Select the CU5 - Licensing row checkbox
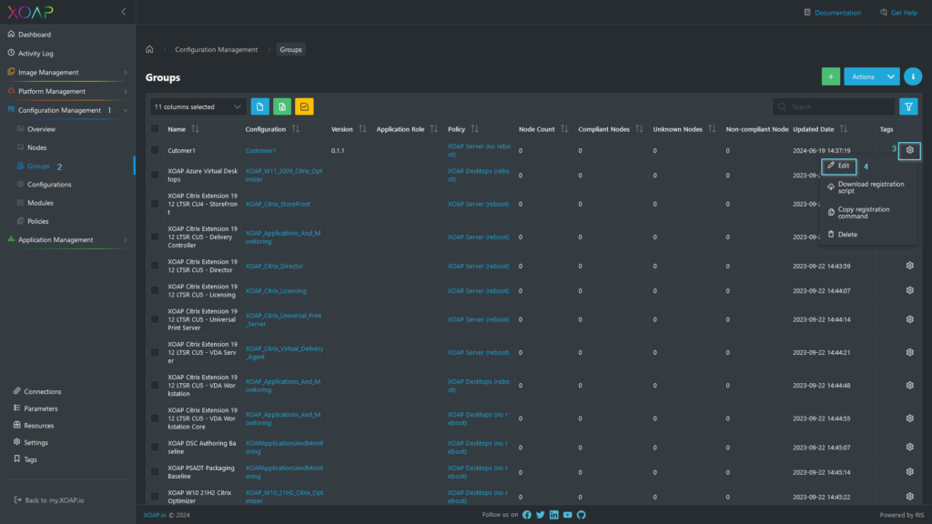Image resolution: width=932 pixels, height=524 pixels. tap(155, 290)
